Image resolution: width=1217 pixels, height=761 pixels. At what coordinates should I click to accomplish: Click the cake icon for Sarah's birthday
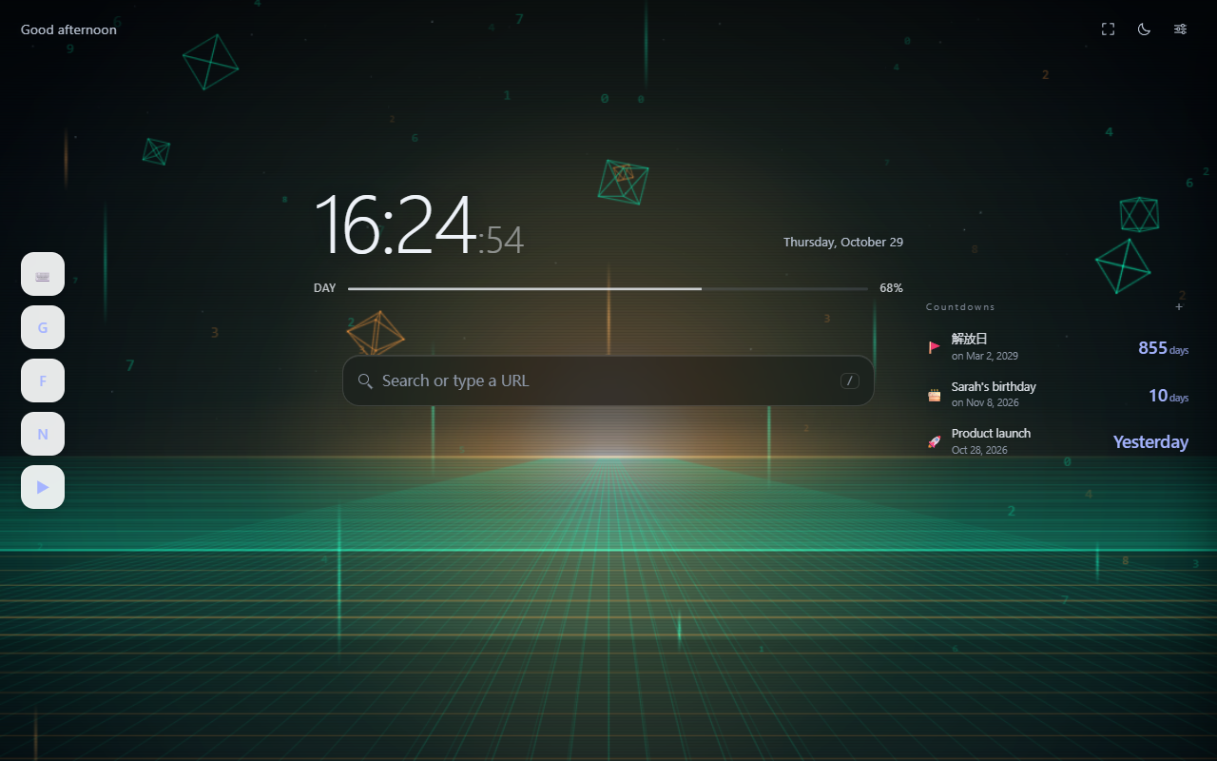[x=935, y=395]
